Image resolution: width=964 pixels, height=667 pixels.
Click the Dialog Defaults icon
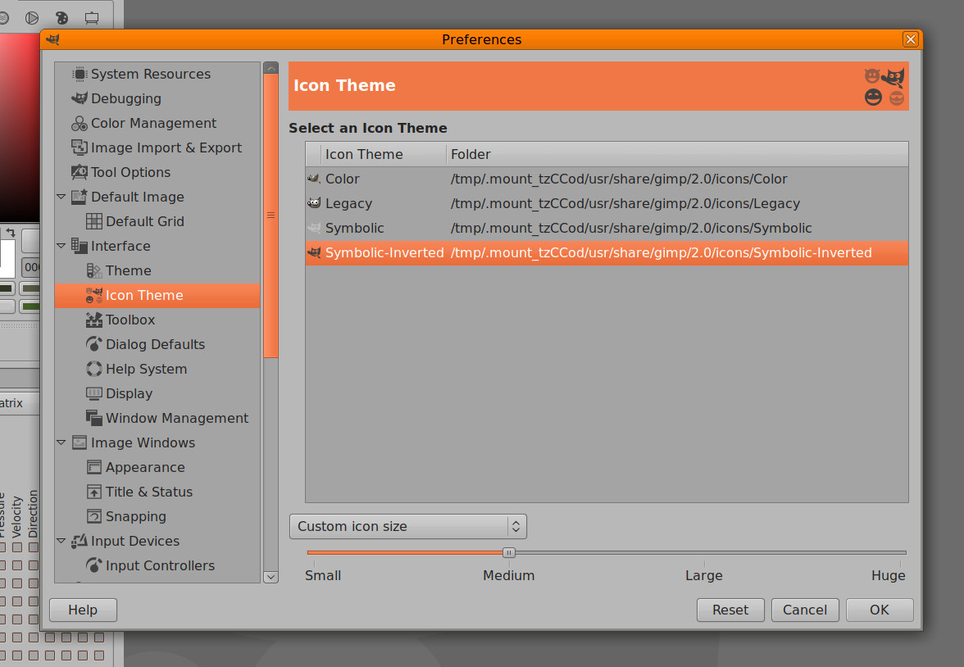pyautogui.click(x=94, y=344)
